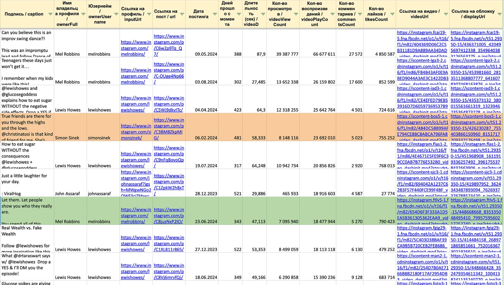Open filter dropdown for Ссылка на обложку / displayUrl

(499, 14)
